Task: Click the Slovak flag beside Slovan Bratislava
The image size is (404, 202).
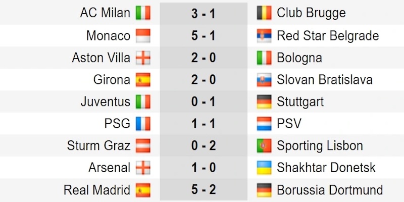Action: (264, 80)
